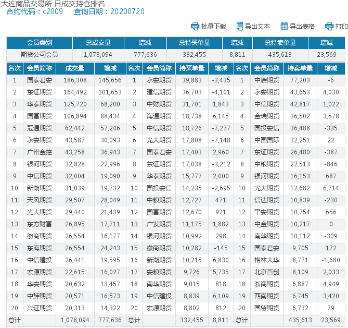Screen dimensions: 348x328
Task: Hit the 打印 print text
Action: [341, 27]
